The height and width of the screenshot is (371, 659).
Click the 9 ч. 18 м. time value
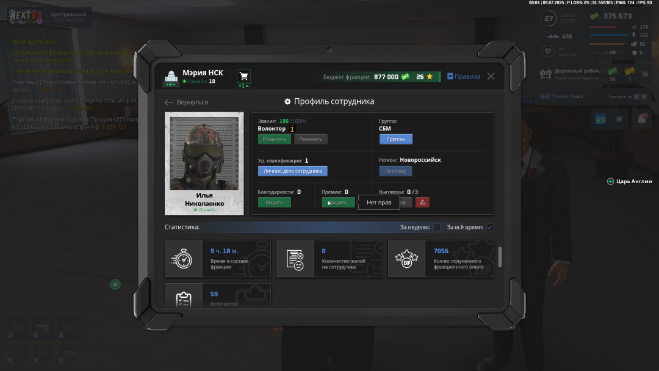[x=224, y=251]
